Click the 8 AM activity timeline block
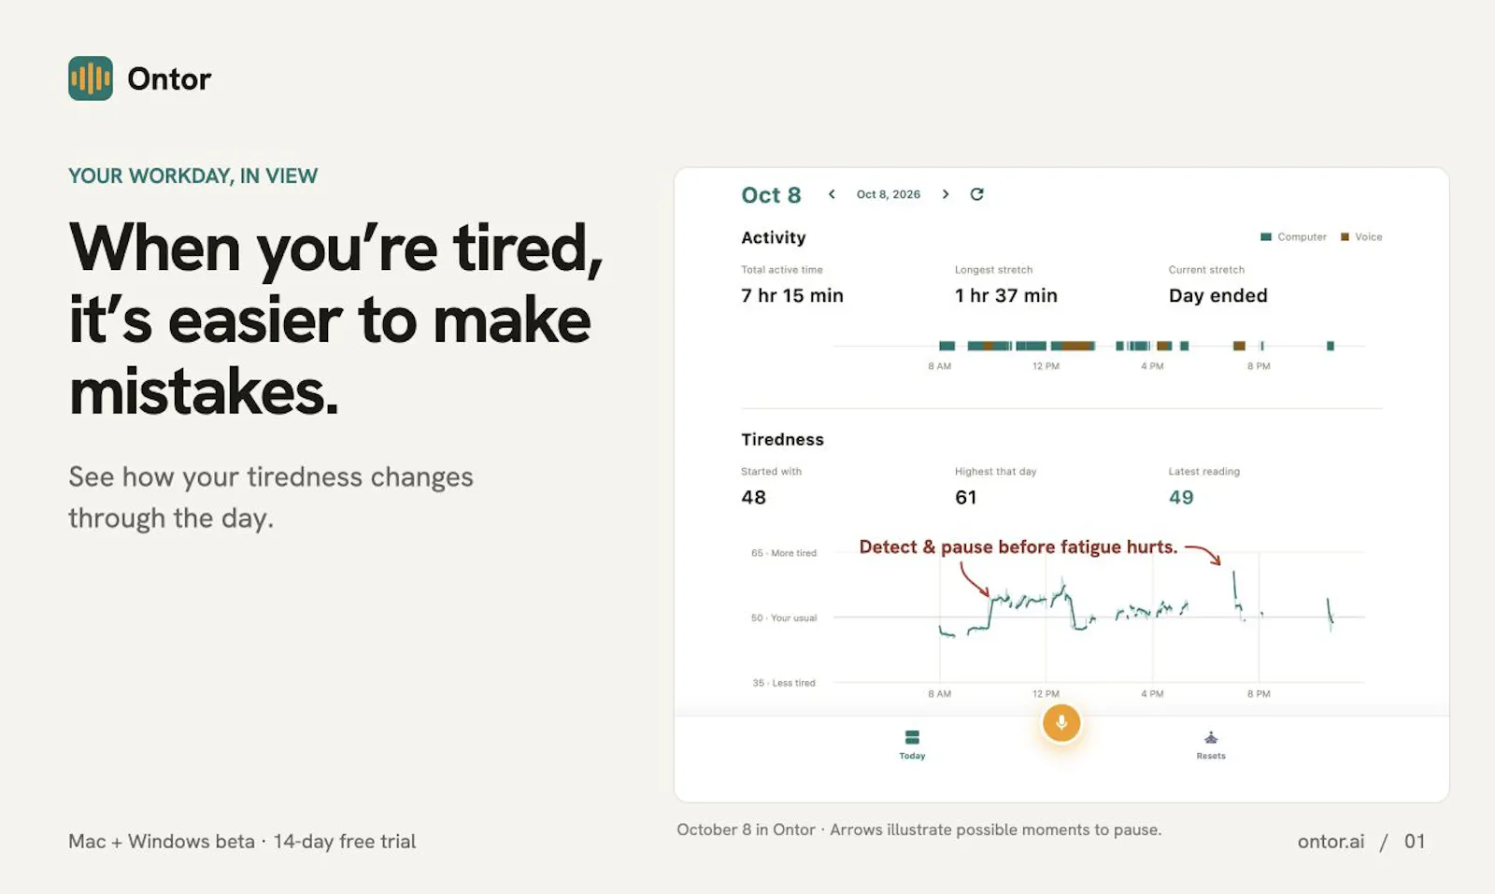1495x894 pixels. click(x=947, y=346)
